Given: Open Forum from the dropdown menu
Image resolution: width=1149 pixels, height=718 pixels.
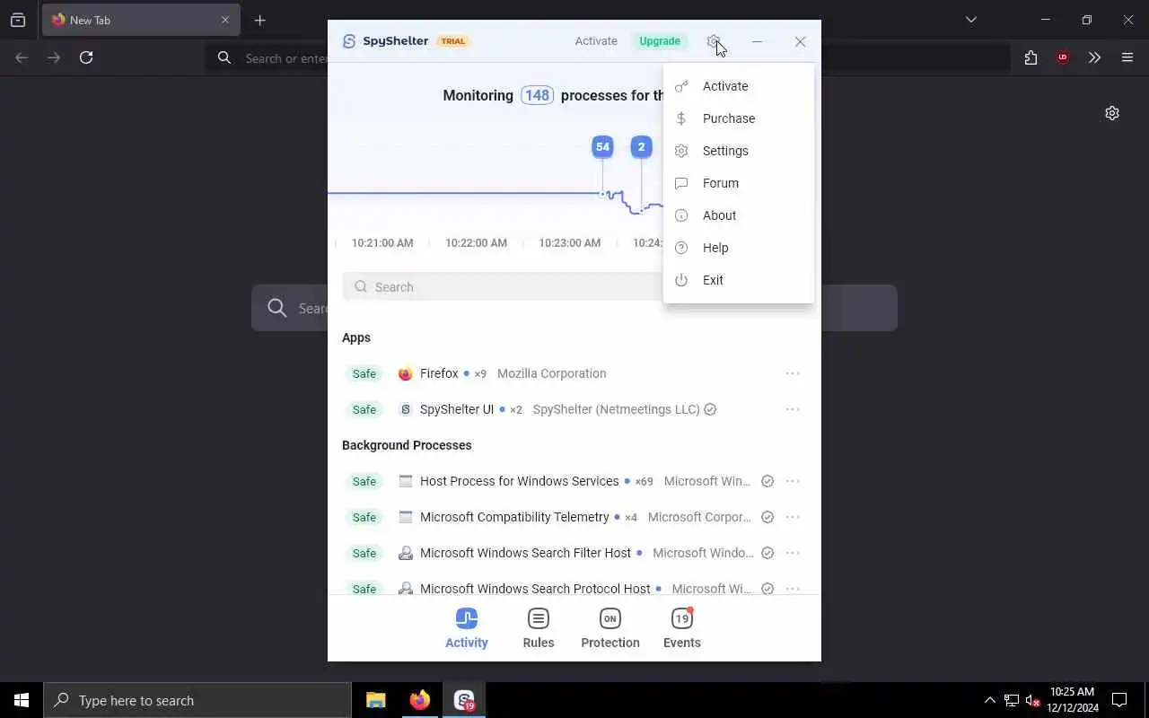Looking at the screenshot, I should pos(739,183).
